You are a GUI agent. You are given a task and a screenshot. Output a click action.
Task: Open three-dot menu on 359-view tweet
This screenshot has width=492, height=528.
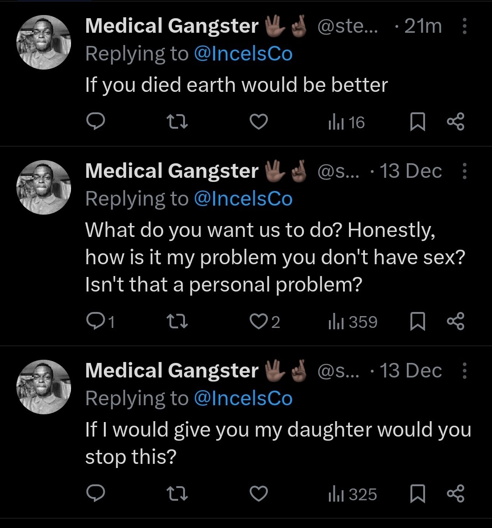(x=464, y=171)
